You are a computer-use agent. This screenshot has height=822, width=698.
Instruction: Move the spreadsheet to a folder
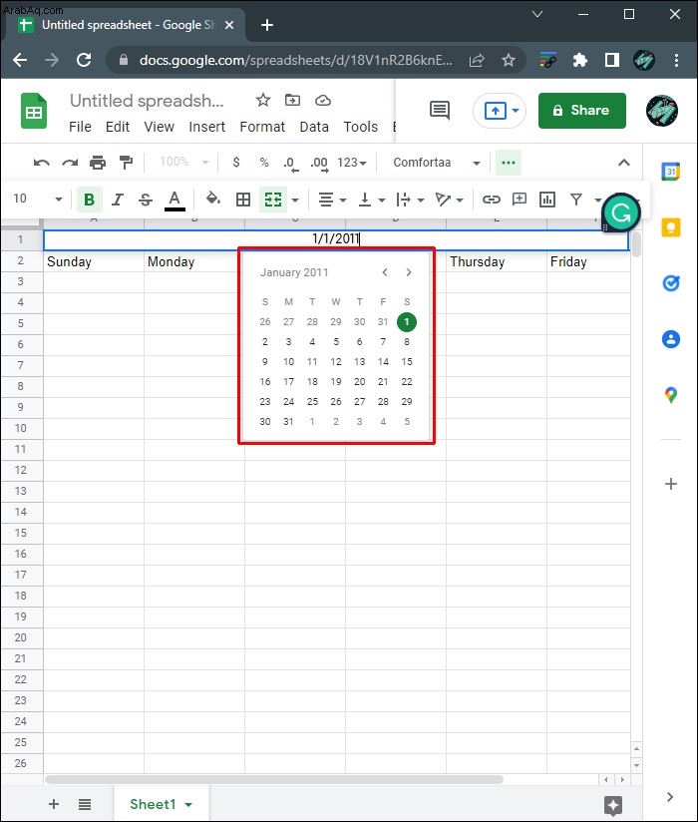[x=292, y=100]
